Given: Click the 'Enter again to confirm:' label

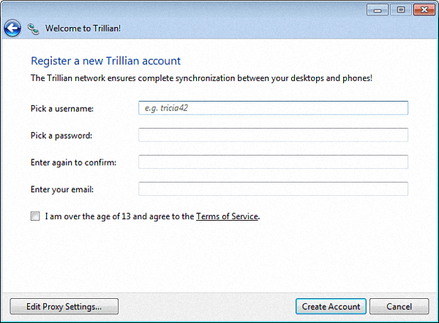Looking at the screenshot, I should pyautogui.click(x=73, y=162).
